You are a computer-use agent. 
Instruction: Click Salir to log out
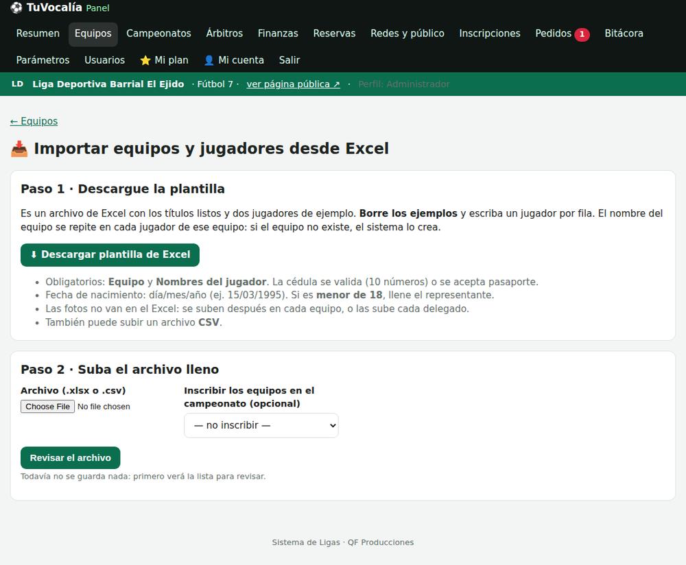(289, 60)
